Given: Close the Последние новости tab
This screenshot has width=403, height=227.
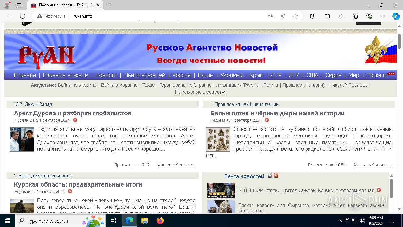Looking at the screenshot, I should click(98, 5).
